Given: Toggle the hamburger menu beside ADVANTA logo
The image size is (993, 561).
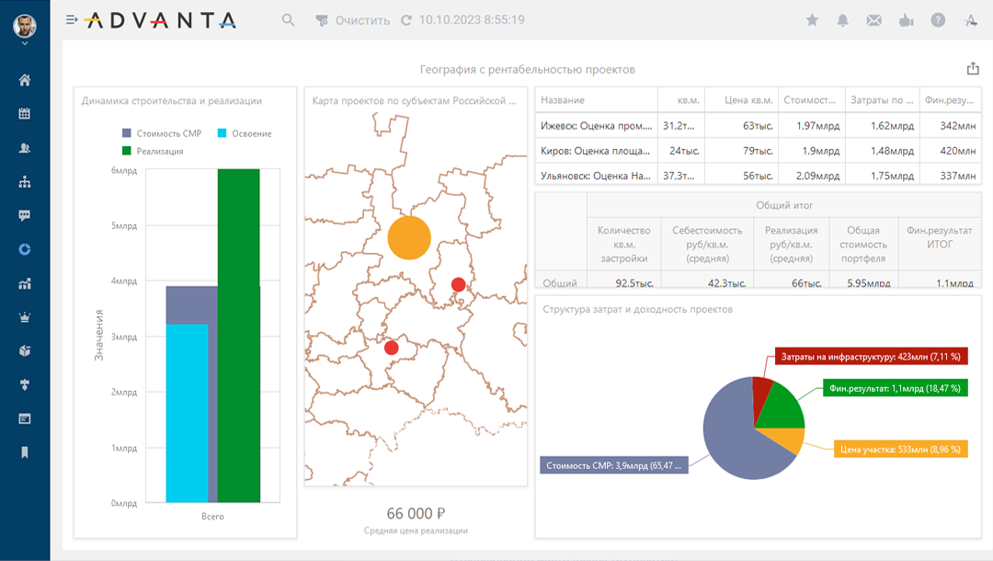Looking at the screenshot, I should coord(72,20).
